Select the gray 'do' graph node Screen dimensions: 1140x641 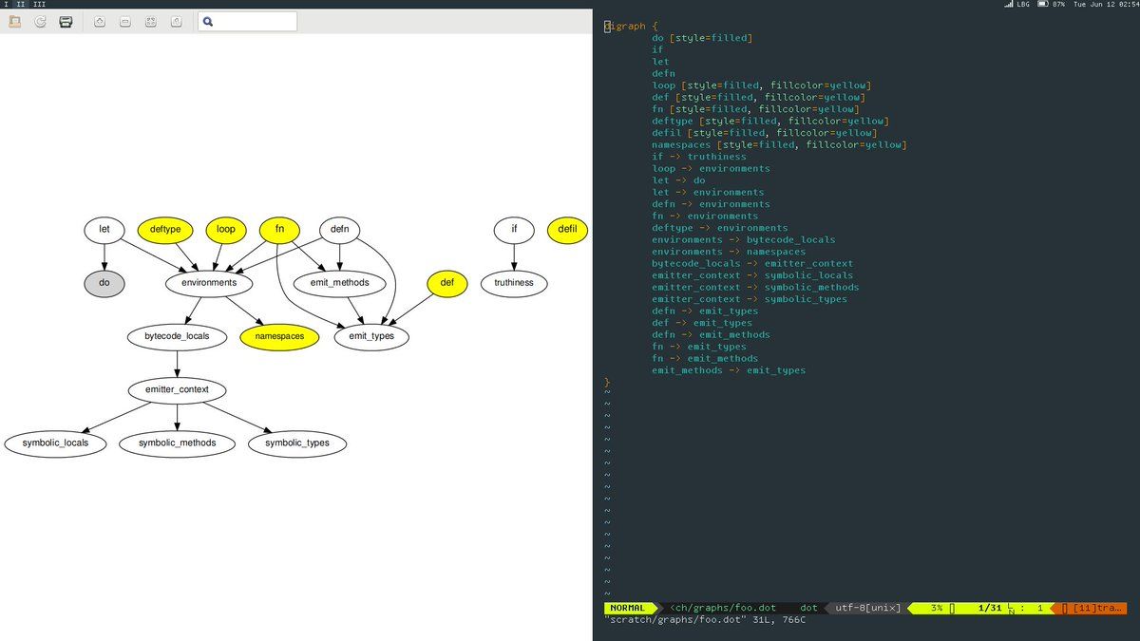[x=104, y=283]
